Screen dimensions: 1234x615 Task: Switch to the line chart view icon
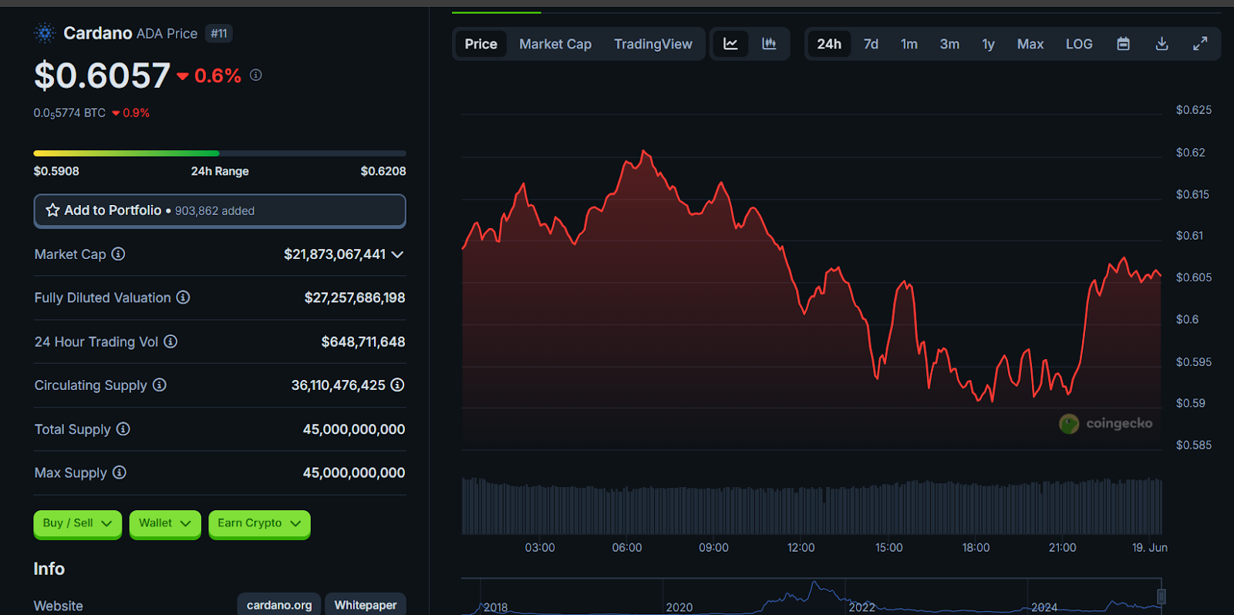[x=730, y=44]
